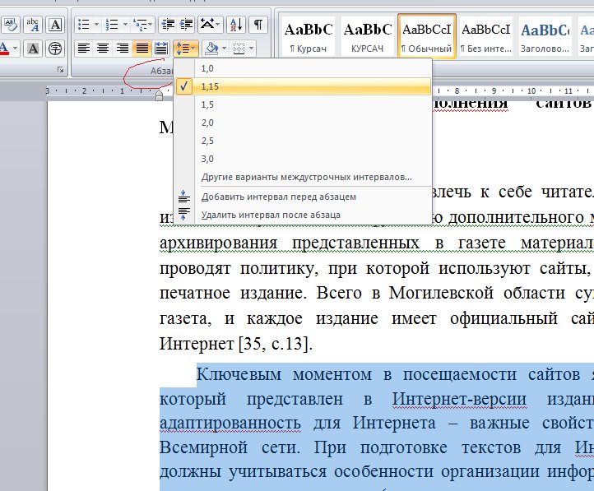Screen dimensions: 594x491
Task: Expand the shading color dropdown arrow
Action: click(x=225, y=49)
